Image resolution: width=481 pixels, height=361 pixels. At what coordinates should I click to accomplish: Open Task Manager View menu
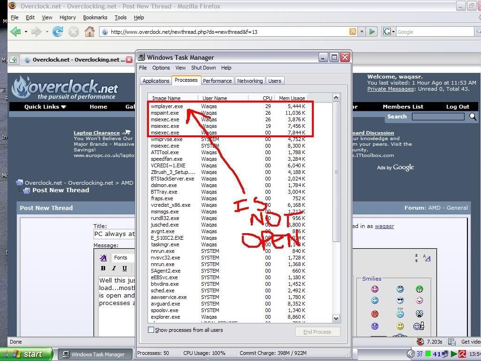click(180, 68)
